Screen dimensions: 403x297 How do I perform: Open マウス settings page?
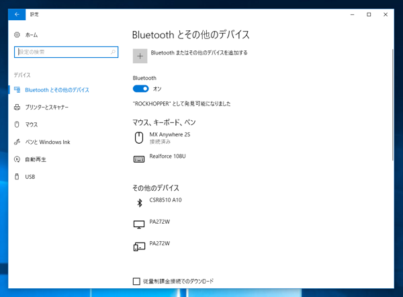[x=32, y=124]
